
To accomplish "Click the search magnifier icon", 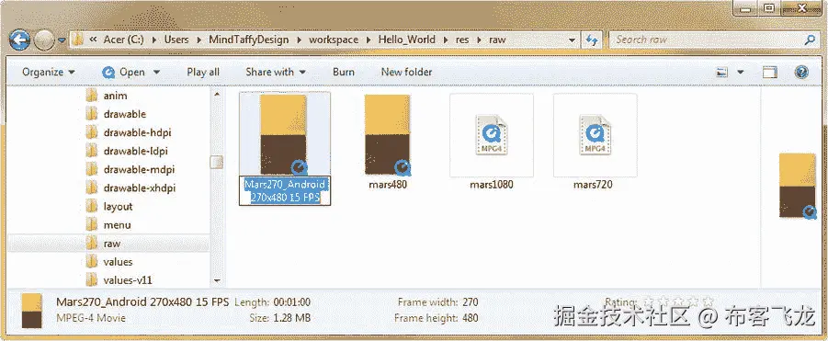I will [x=810, y=40].
